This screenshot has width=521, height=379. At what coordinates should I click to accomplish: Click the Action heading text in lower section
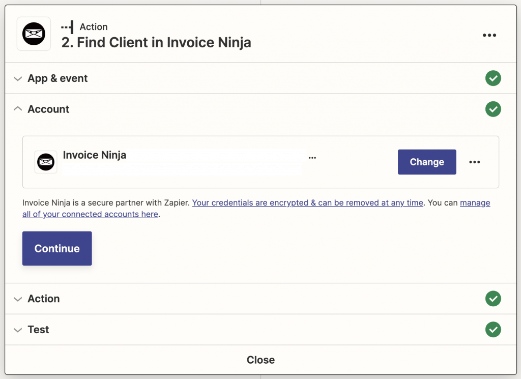pos(44,299)
